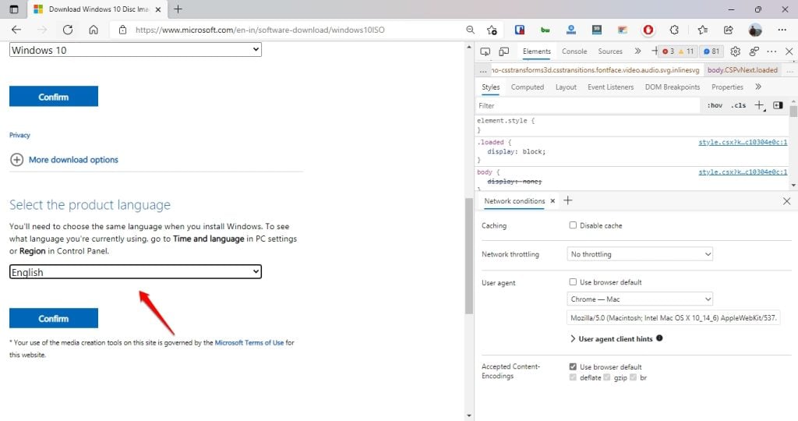
Task: Reload the page with refresh icon
Action: tap(68, 30)
